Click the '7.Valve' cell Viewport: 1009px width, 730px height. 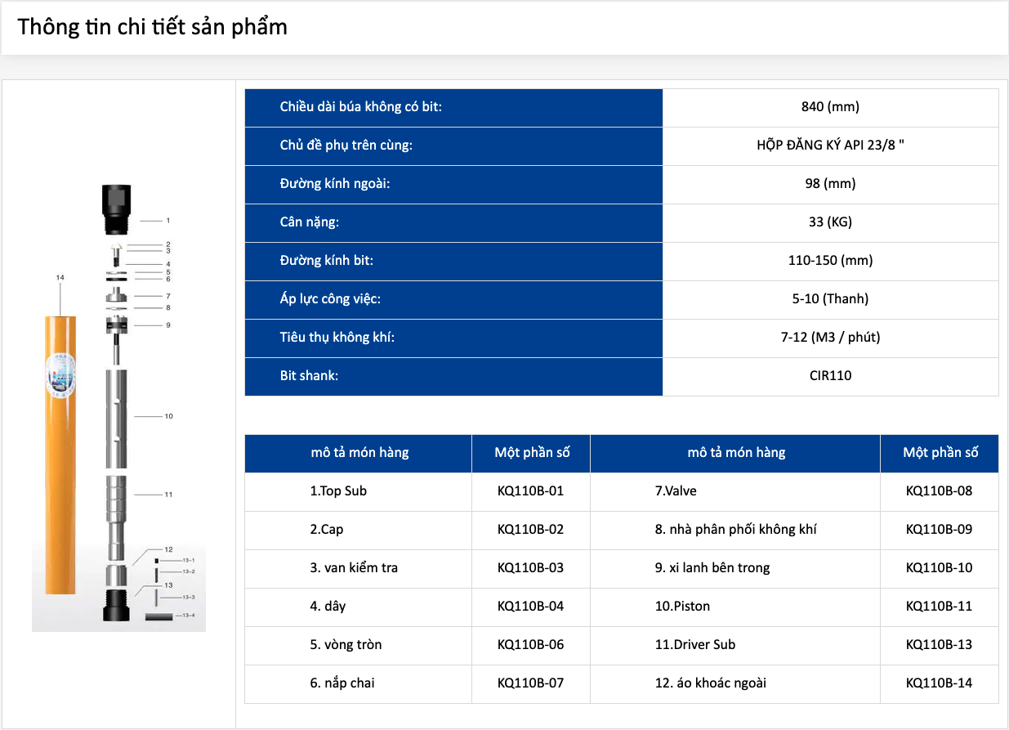point(735,491)
